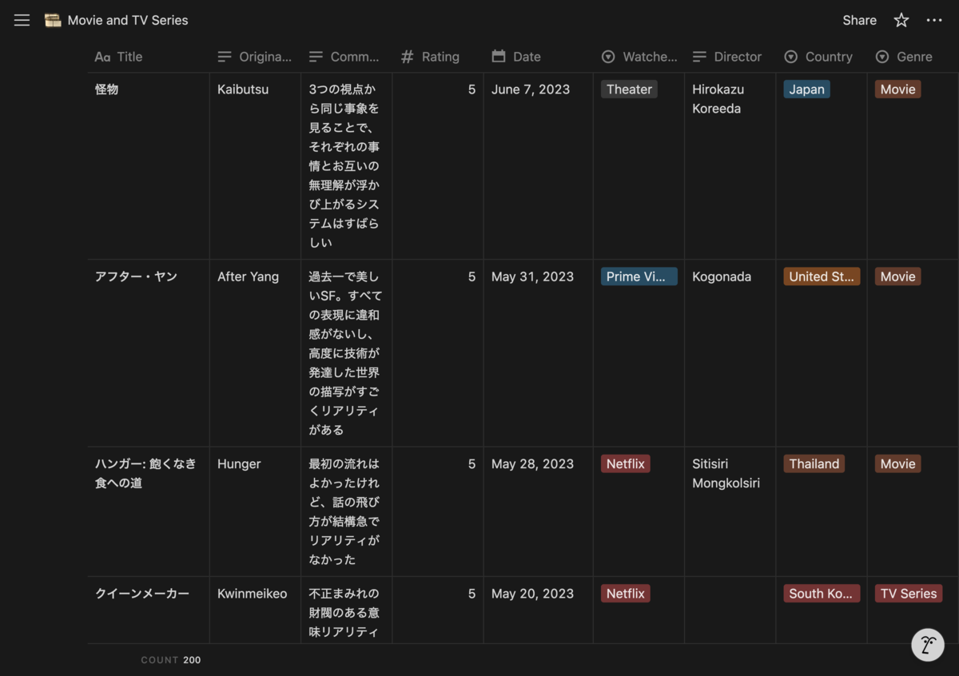959x676 pixels.
Task: Click the South Korea country tag
Action: coord(822,594)
